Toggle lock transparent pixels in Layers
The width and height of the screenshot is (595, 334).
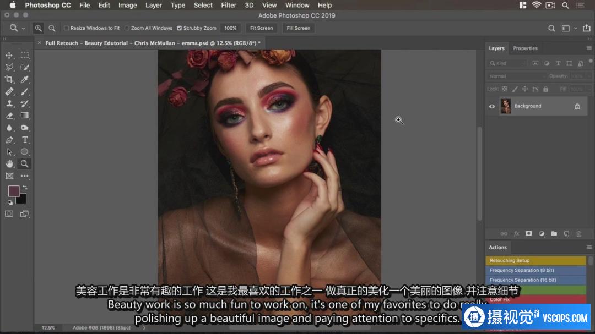coord(504,89)
